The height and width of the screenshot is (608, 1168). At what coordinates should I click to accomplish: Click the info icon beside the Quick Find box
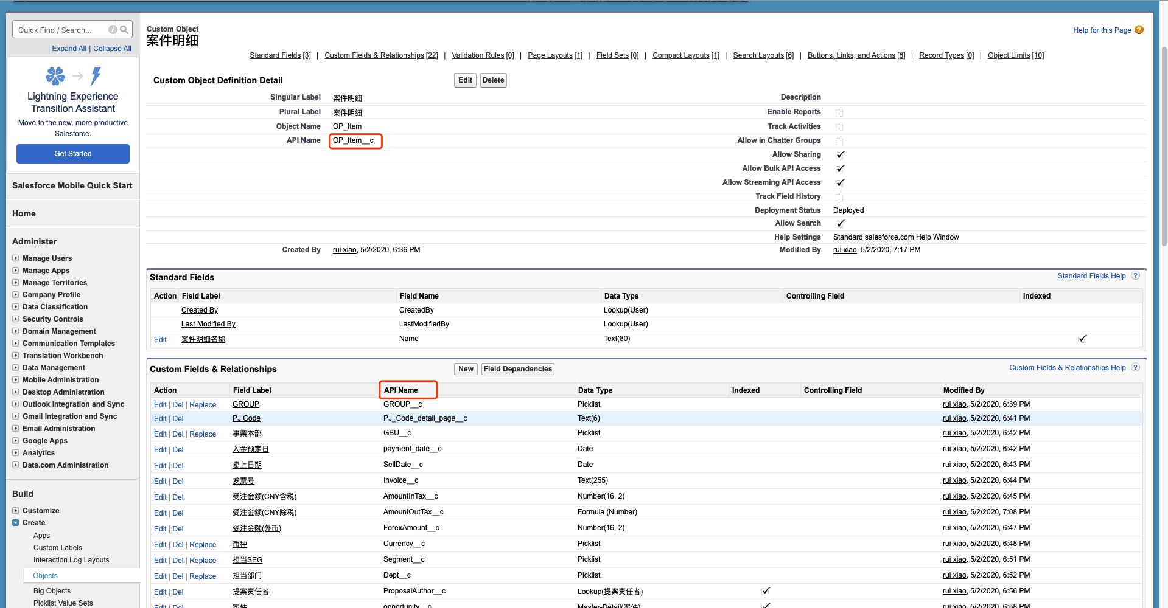coord(113,29)
